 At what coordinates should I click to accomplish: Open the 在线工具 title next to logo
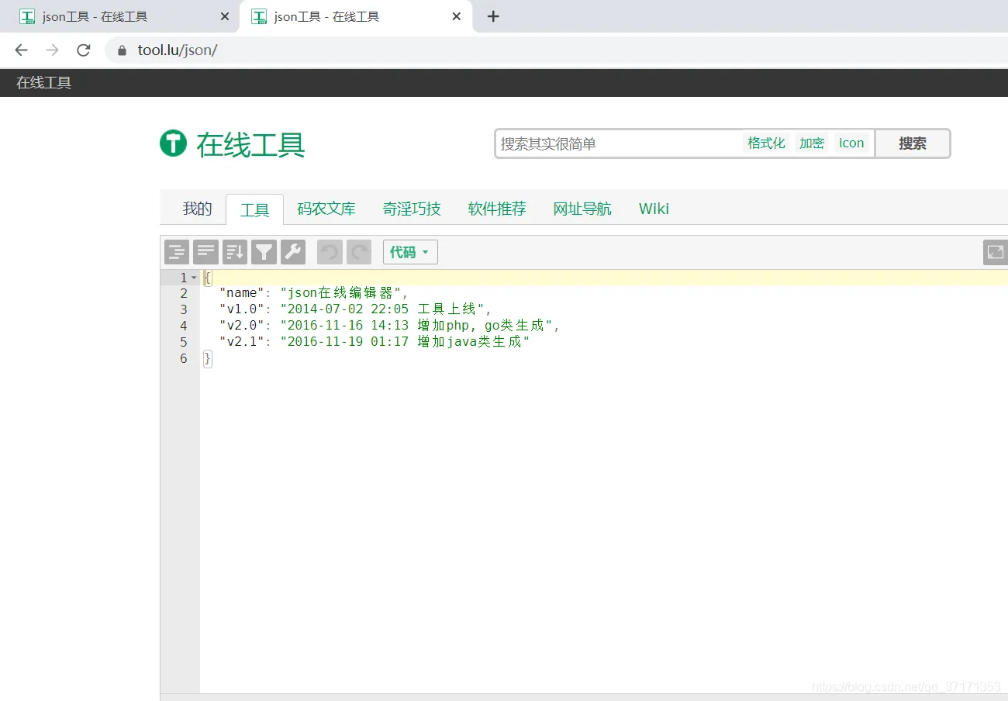click(x=250, y=145)
